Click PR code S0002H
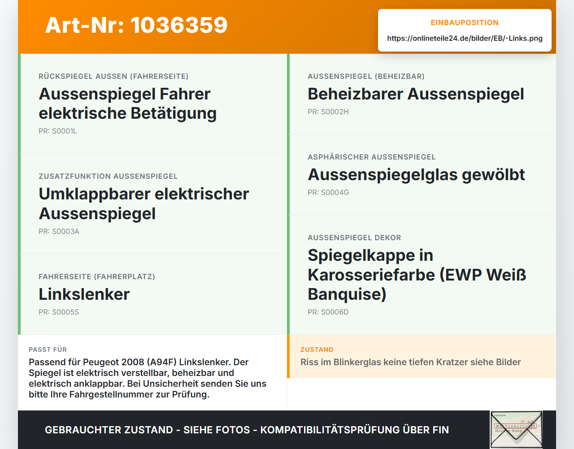This screenshot has width=574, height=449. coord(328,112)
